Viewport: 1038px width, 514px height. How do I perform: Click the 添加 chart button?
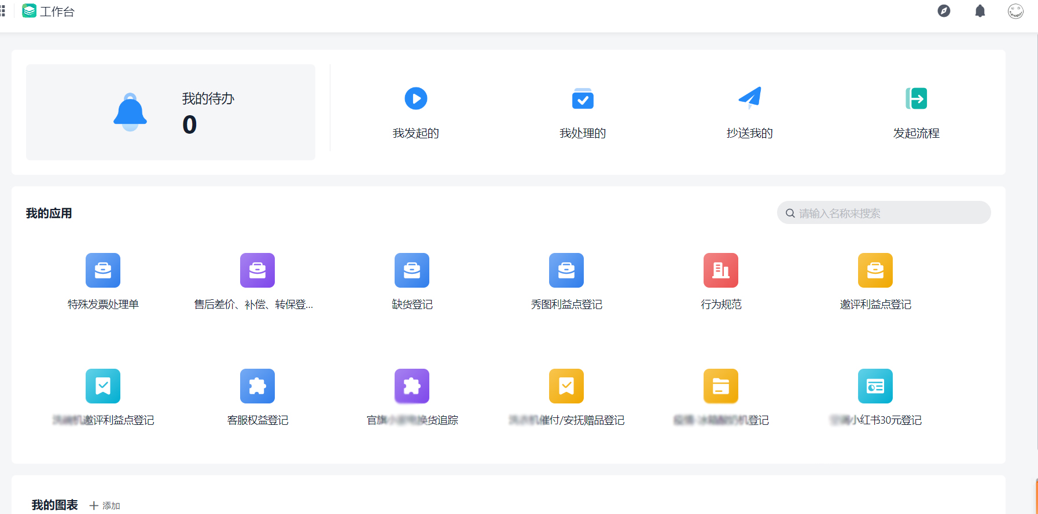105,505
